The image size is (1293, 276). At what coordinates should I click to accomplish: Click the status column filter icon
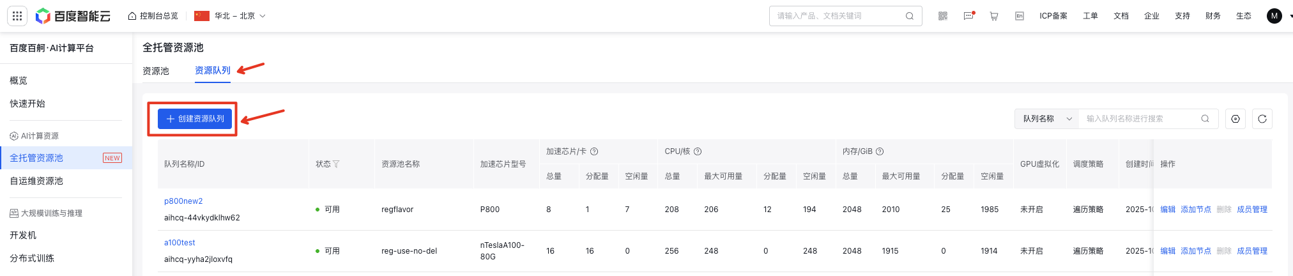click(x=336, y=164)
